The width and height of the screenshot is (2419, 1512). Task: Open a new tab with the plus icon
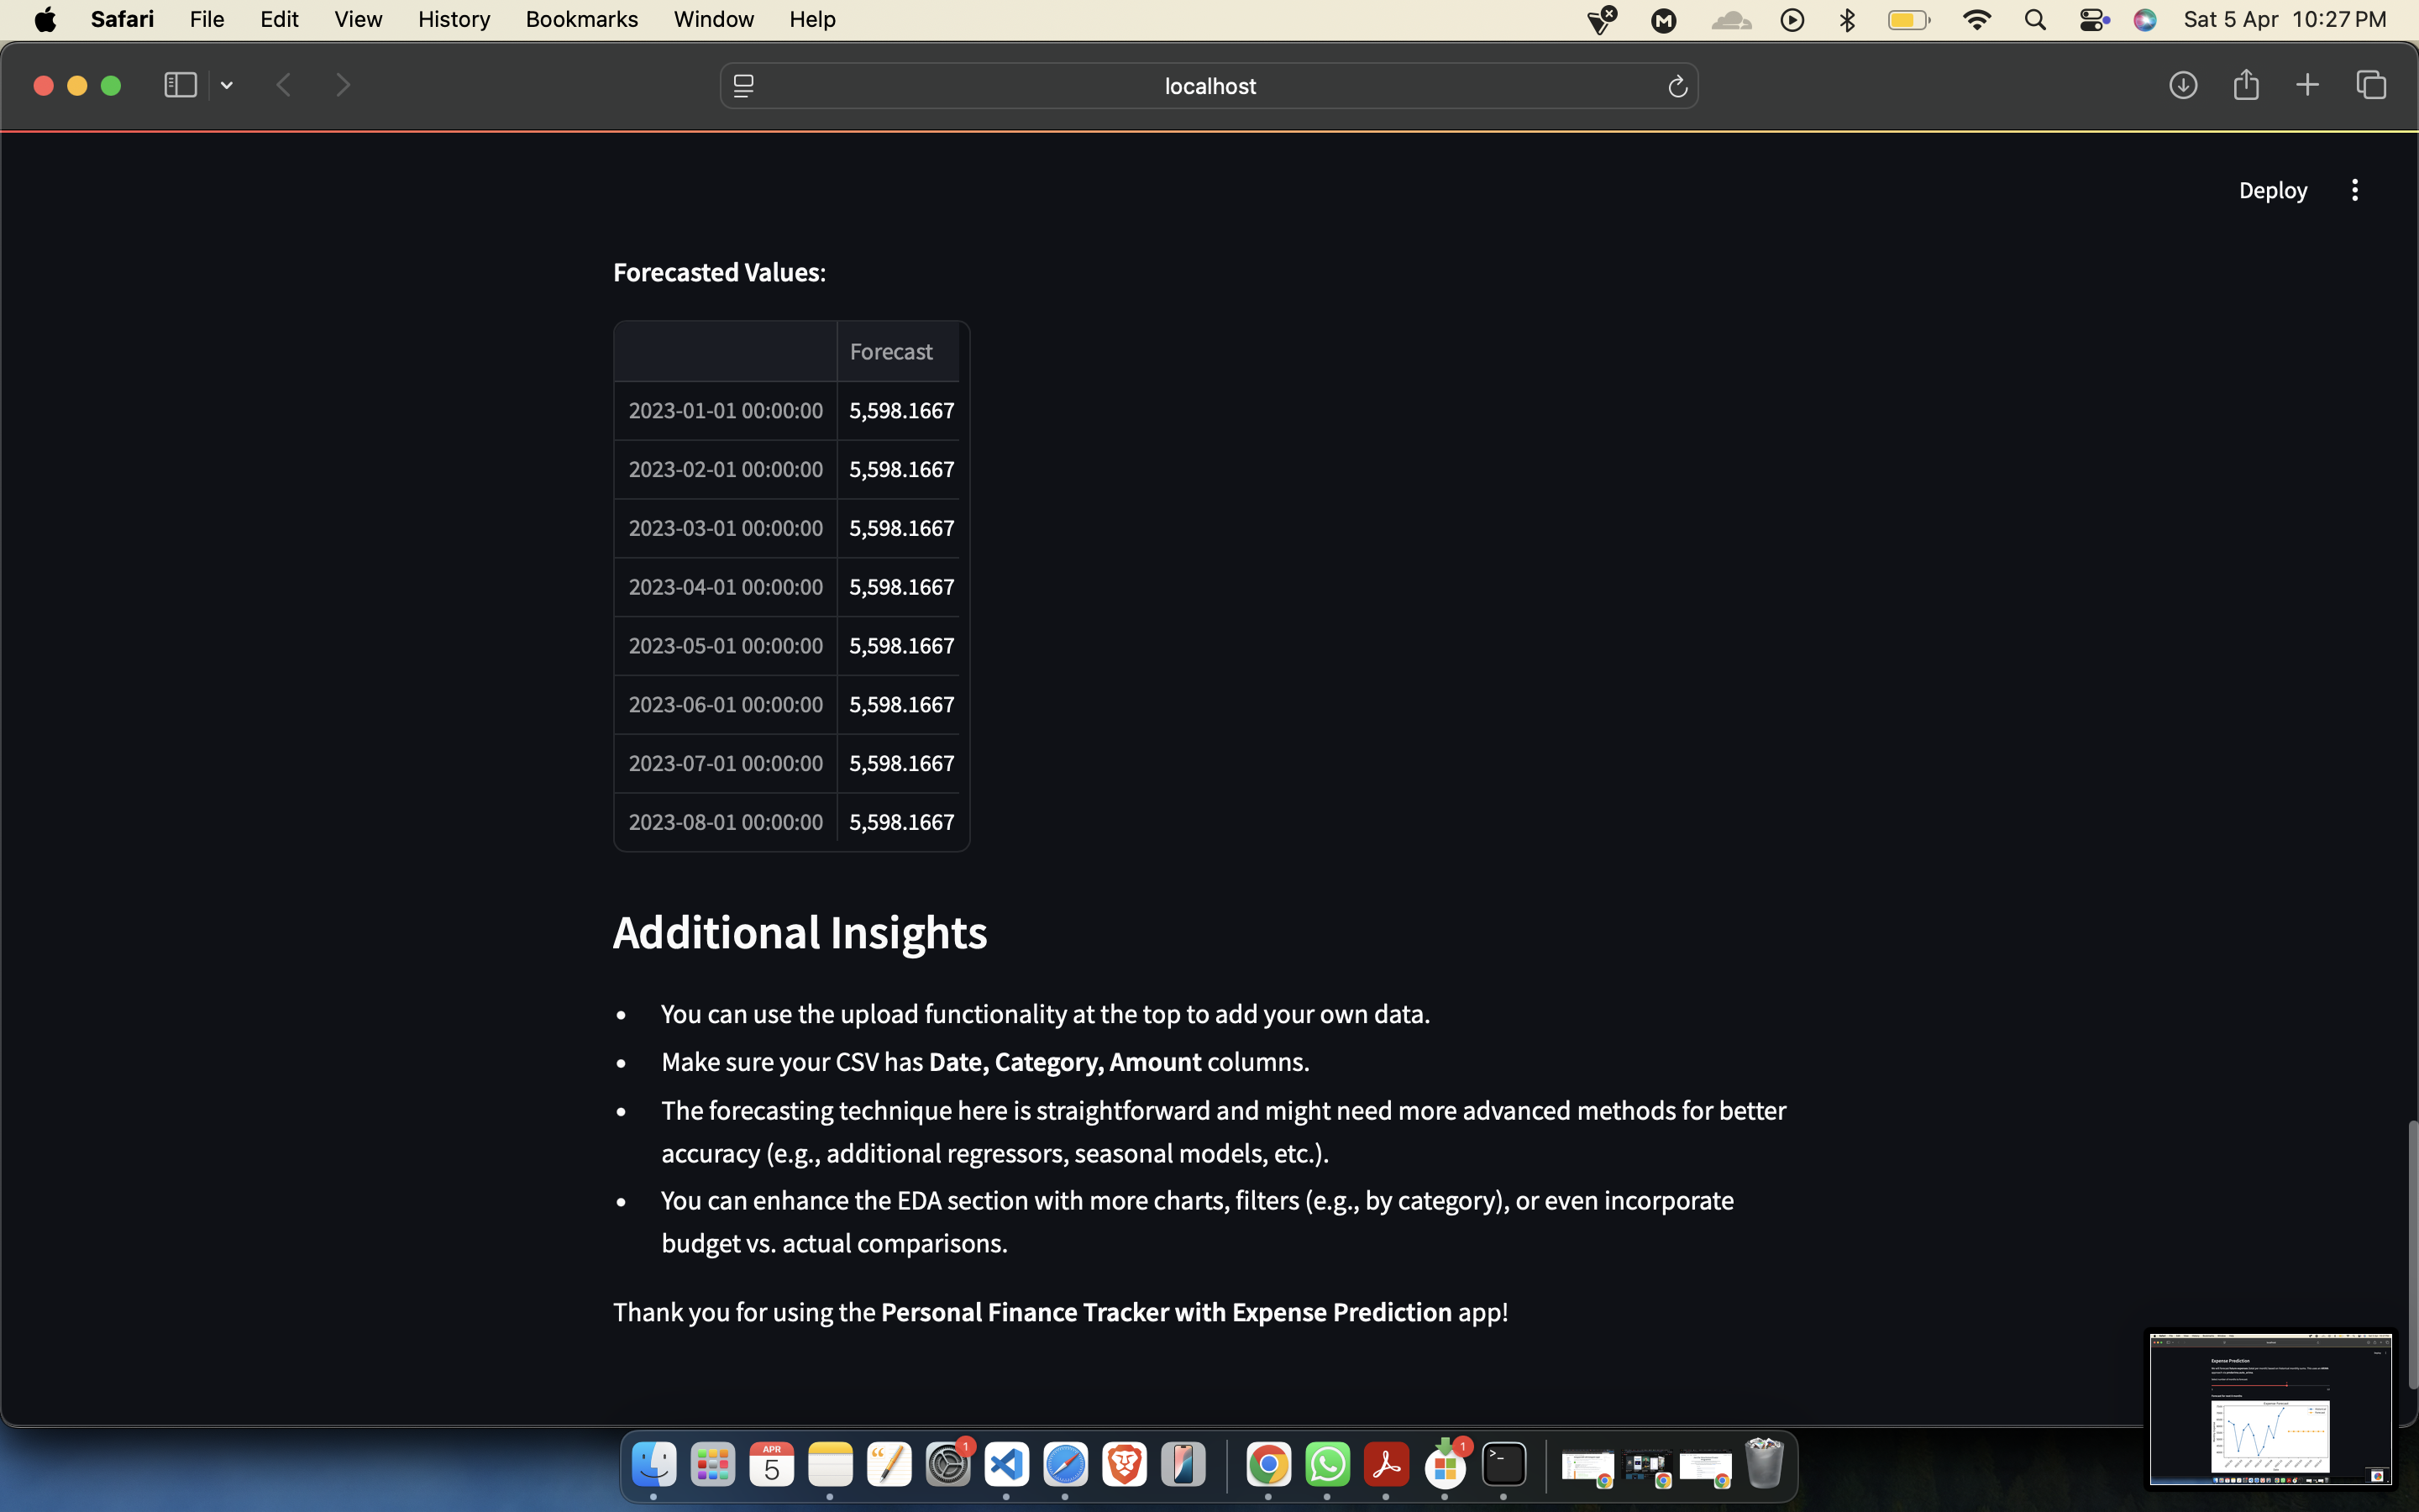2307,85
